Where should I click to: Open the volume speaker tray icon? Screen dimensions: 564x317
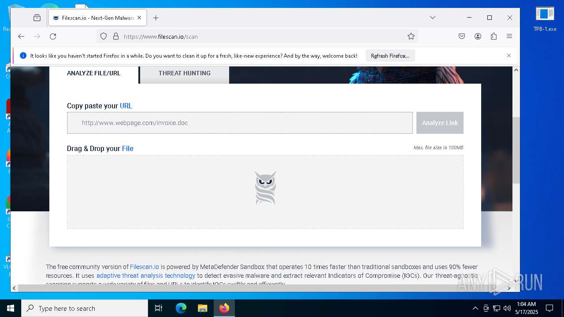click(x=507, y=308)
